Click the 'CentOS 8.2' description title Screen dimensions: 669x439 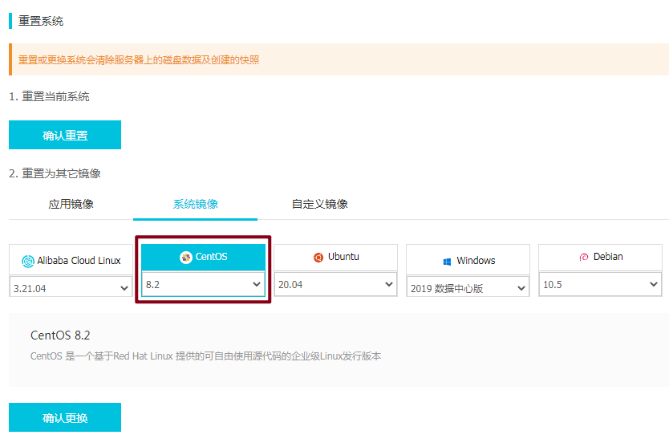pos(60,335)
